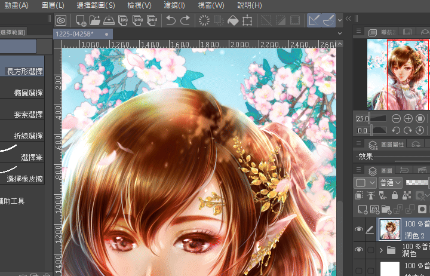Click the Invert selected area icon
The image size is (430, 276).
[x=281, y=20]
